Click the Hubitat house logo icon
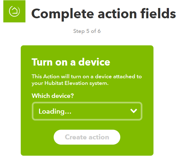The width and height of the screenshot is (185, 159). [x=14, y=11]
